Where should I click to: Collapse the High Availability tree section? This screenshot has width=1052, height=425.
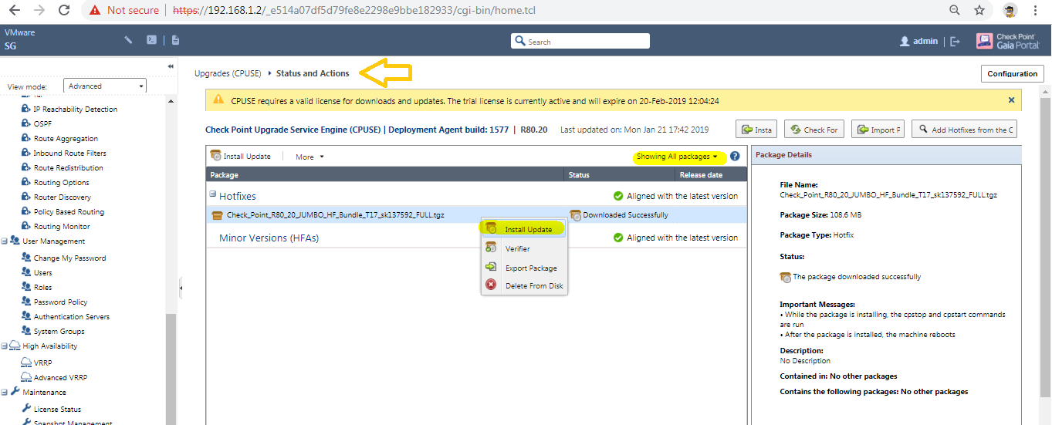(4, 346)
